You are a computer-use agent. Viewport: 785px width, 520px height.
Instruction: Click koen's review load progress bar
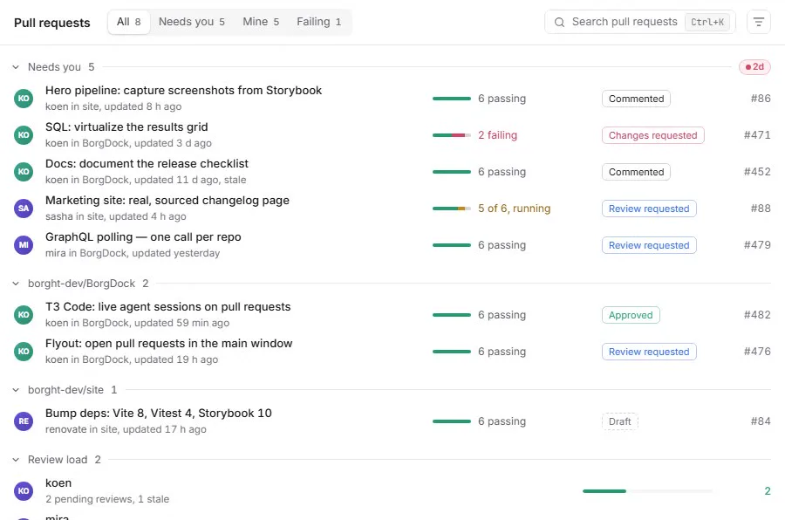[647, 491]
